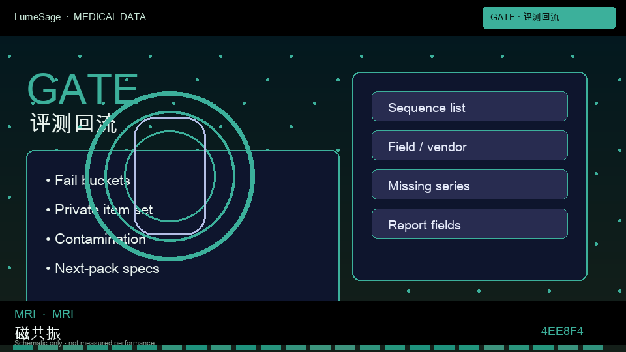
Task: Click the 4EE8F4 code
Action: [x=562, y=331]
